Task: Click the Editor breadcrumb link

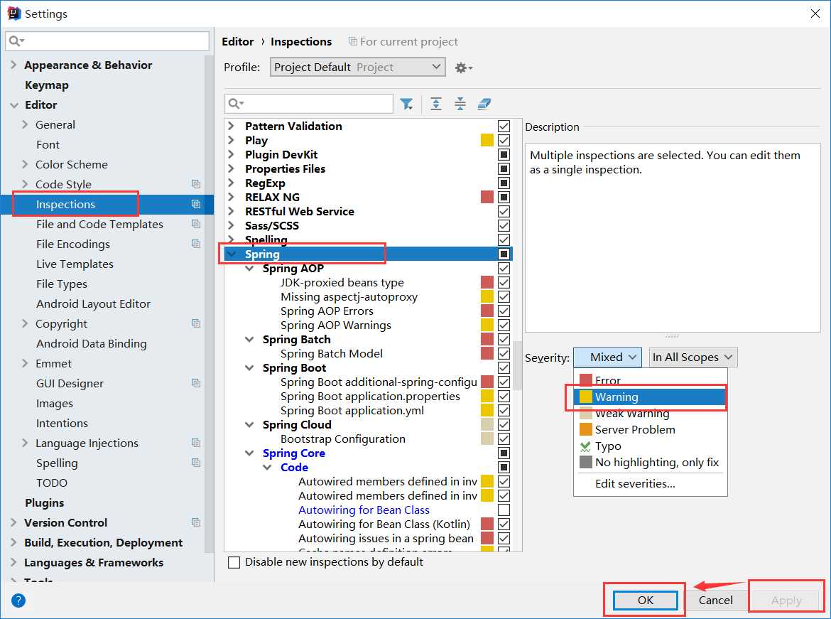Action: tap(237, 41)
